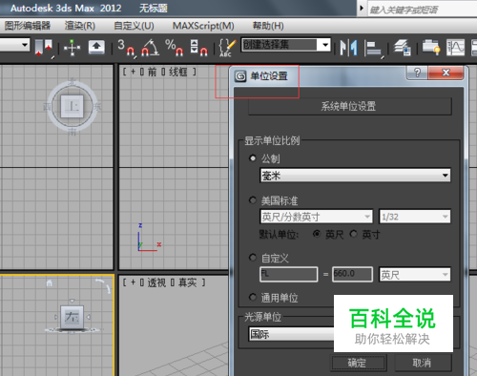Click the 线框 shading label in viewport

click(178, 73)
